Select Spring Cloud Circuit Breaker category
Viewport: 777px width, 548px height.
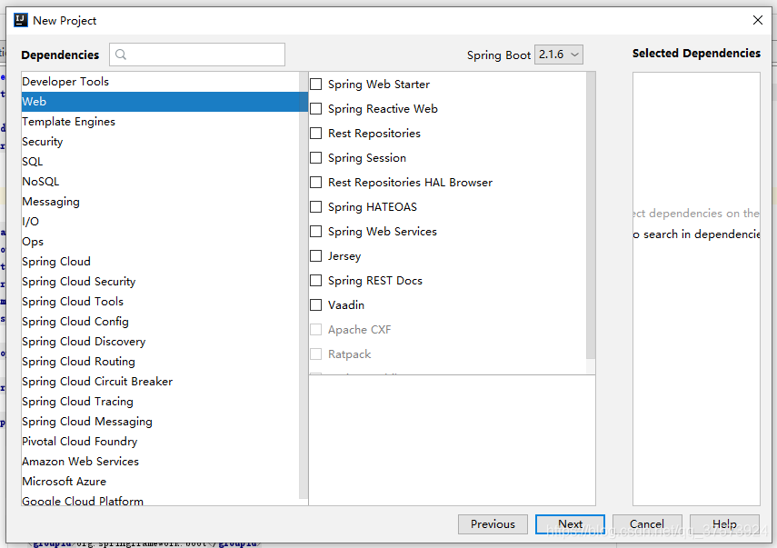tap(161, 382)
